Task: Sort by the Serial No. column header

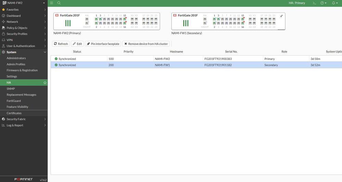Action: click(x=231, y=51)
